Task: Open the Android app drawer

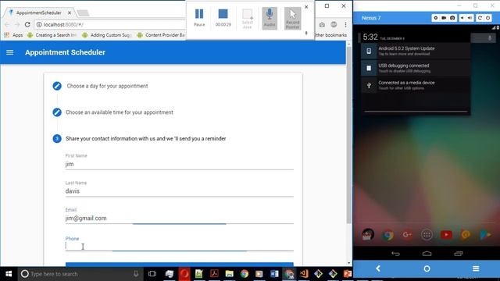Action: pos(427,235)
